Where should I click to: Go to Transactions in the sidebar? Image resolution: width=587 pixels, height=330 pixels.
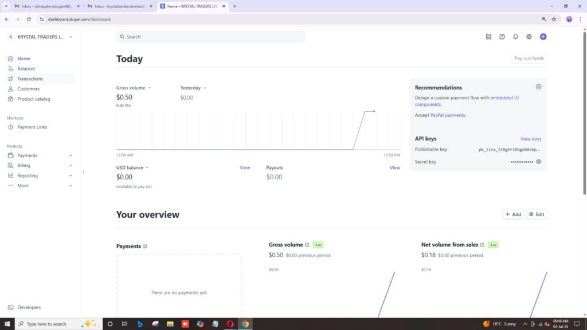pyautogui.click(x=30, y=78)
